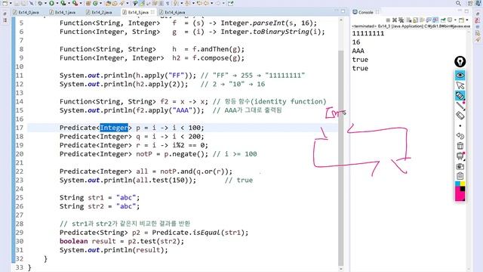Click the New file icon at toolbar start
This screenshot has height=272, width=483.
tap(5, 3)
